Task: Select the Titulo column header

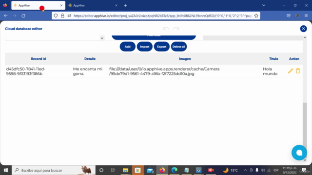Action: click(273, 59)
